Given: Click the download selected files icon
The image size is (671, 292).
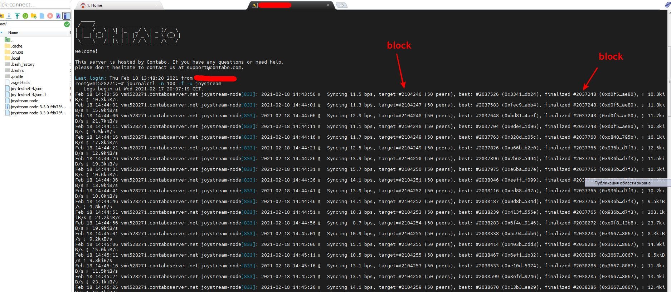Looking at the screenshot, I should [9, 16].
